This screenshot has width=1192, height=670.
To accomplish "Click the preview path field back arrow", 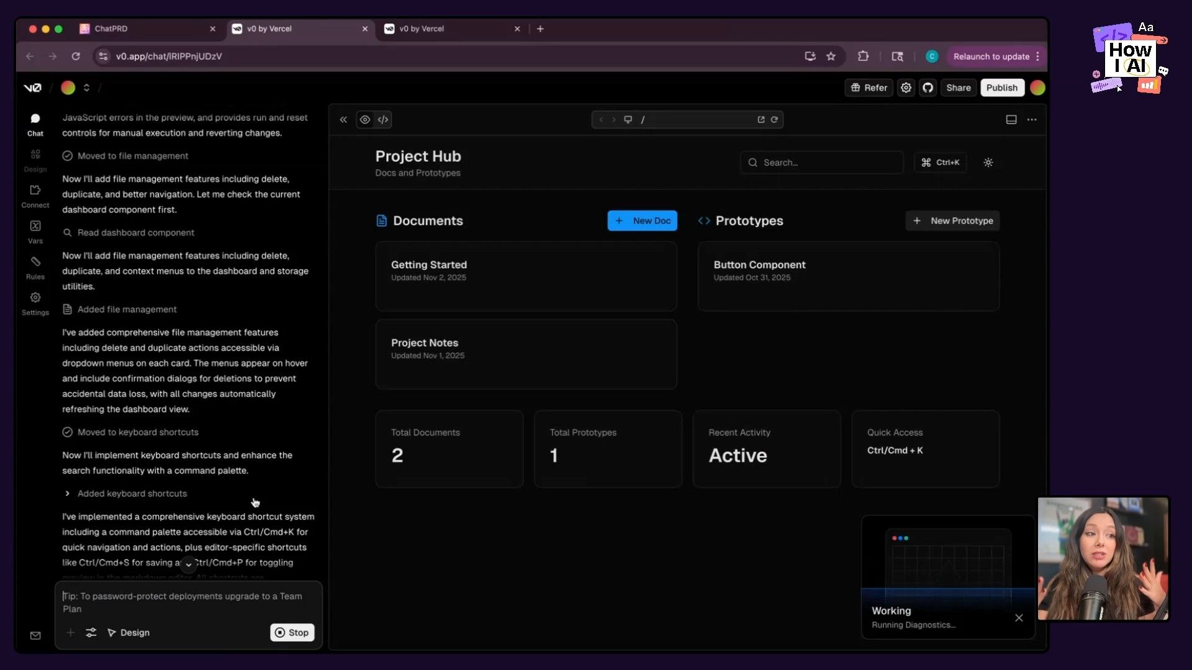I will pyautogui.click(x=601, y=120).
